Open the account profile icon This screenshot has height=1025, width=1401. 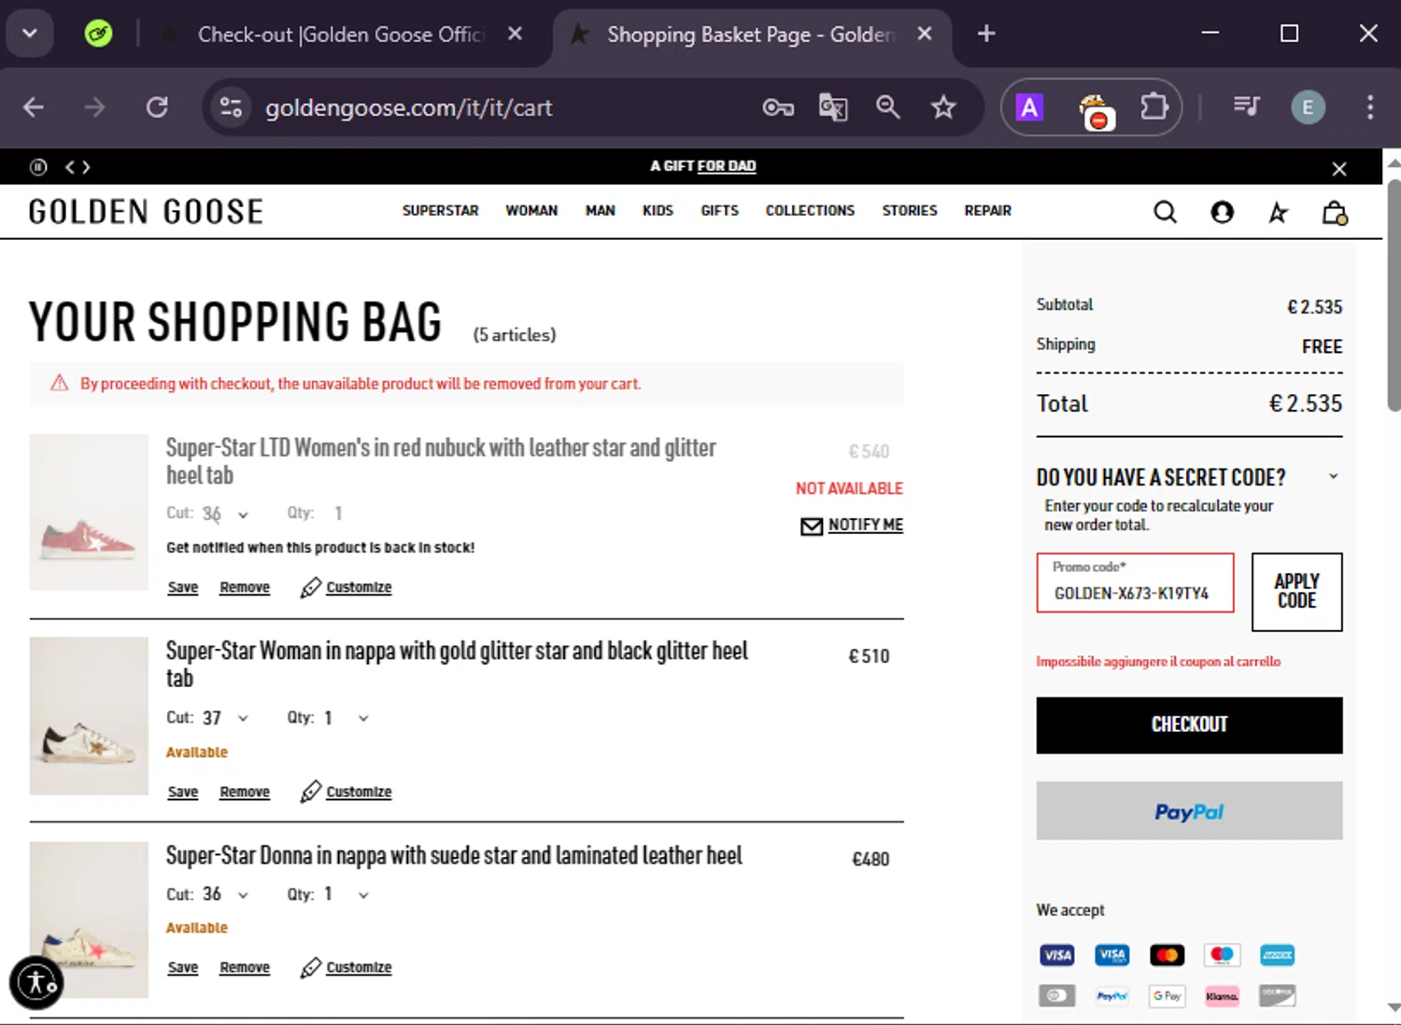pos(1222,213)
